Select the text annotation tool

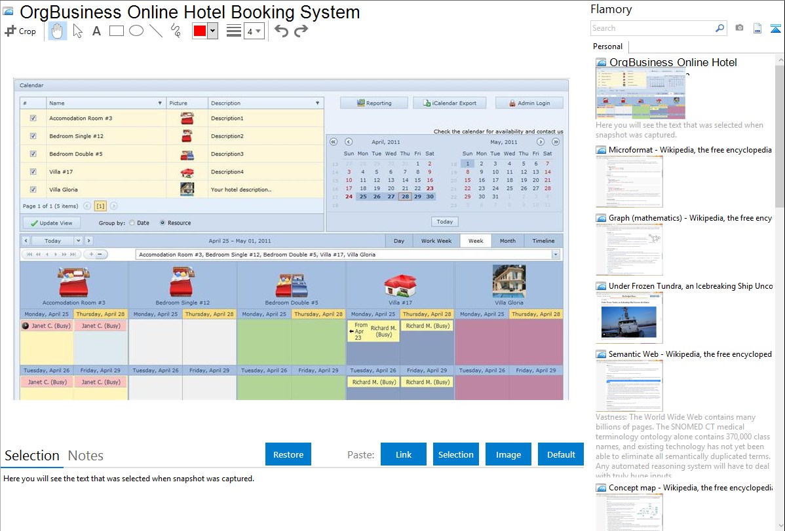tap(96, 31)
